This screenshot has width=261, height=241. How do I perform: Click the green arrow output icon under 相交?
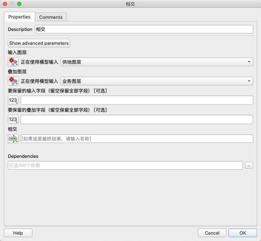13,139
